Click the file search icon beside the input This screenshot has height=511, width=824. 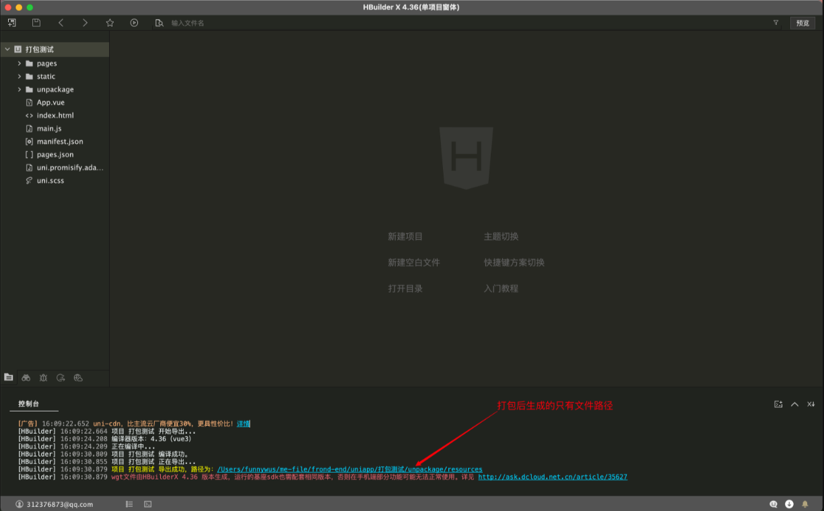159,23
